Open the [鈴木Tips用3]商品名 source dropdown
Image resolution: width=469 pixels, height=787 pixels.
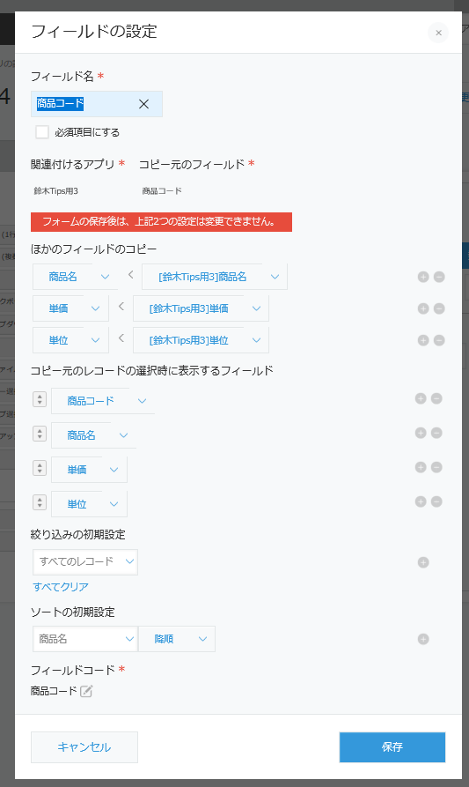215,277
